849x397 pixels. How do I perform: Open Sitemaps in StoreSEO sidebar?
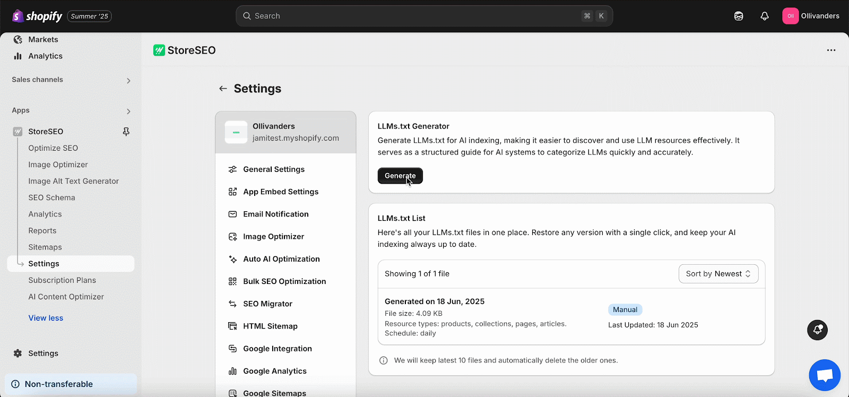pyautogui.click(x=45, y=247)
